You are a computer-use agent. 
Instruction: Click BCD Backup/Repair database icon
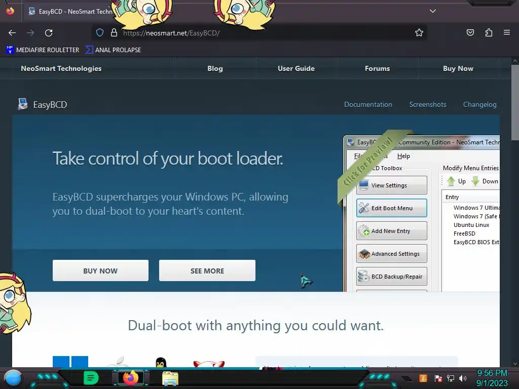[x=364, y=276]
